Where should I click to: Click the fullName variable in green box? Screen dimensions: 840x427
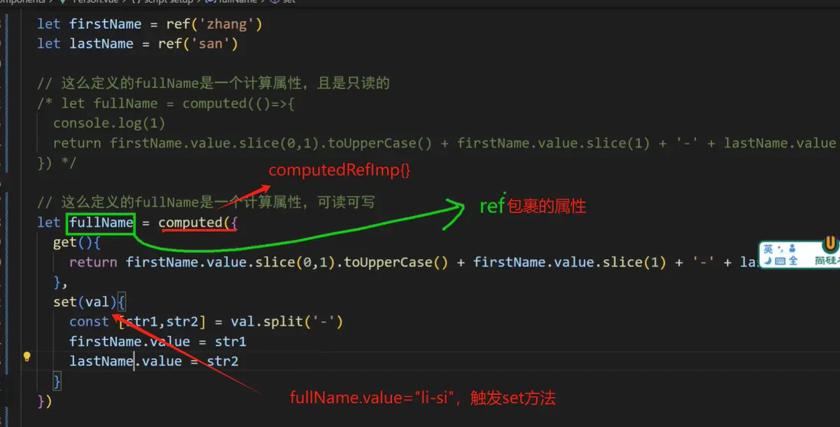[x=101, y=223]
